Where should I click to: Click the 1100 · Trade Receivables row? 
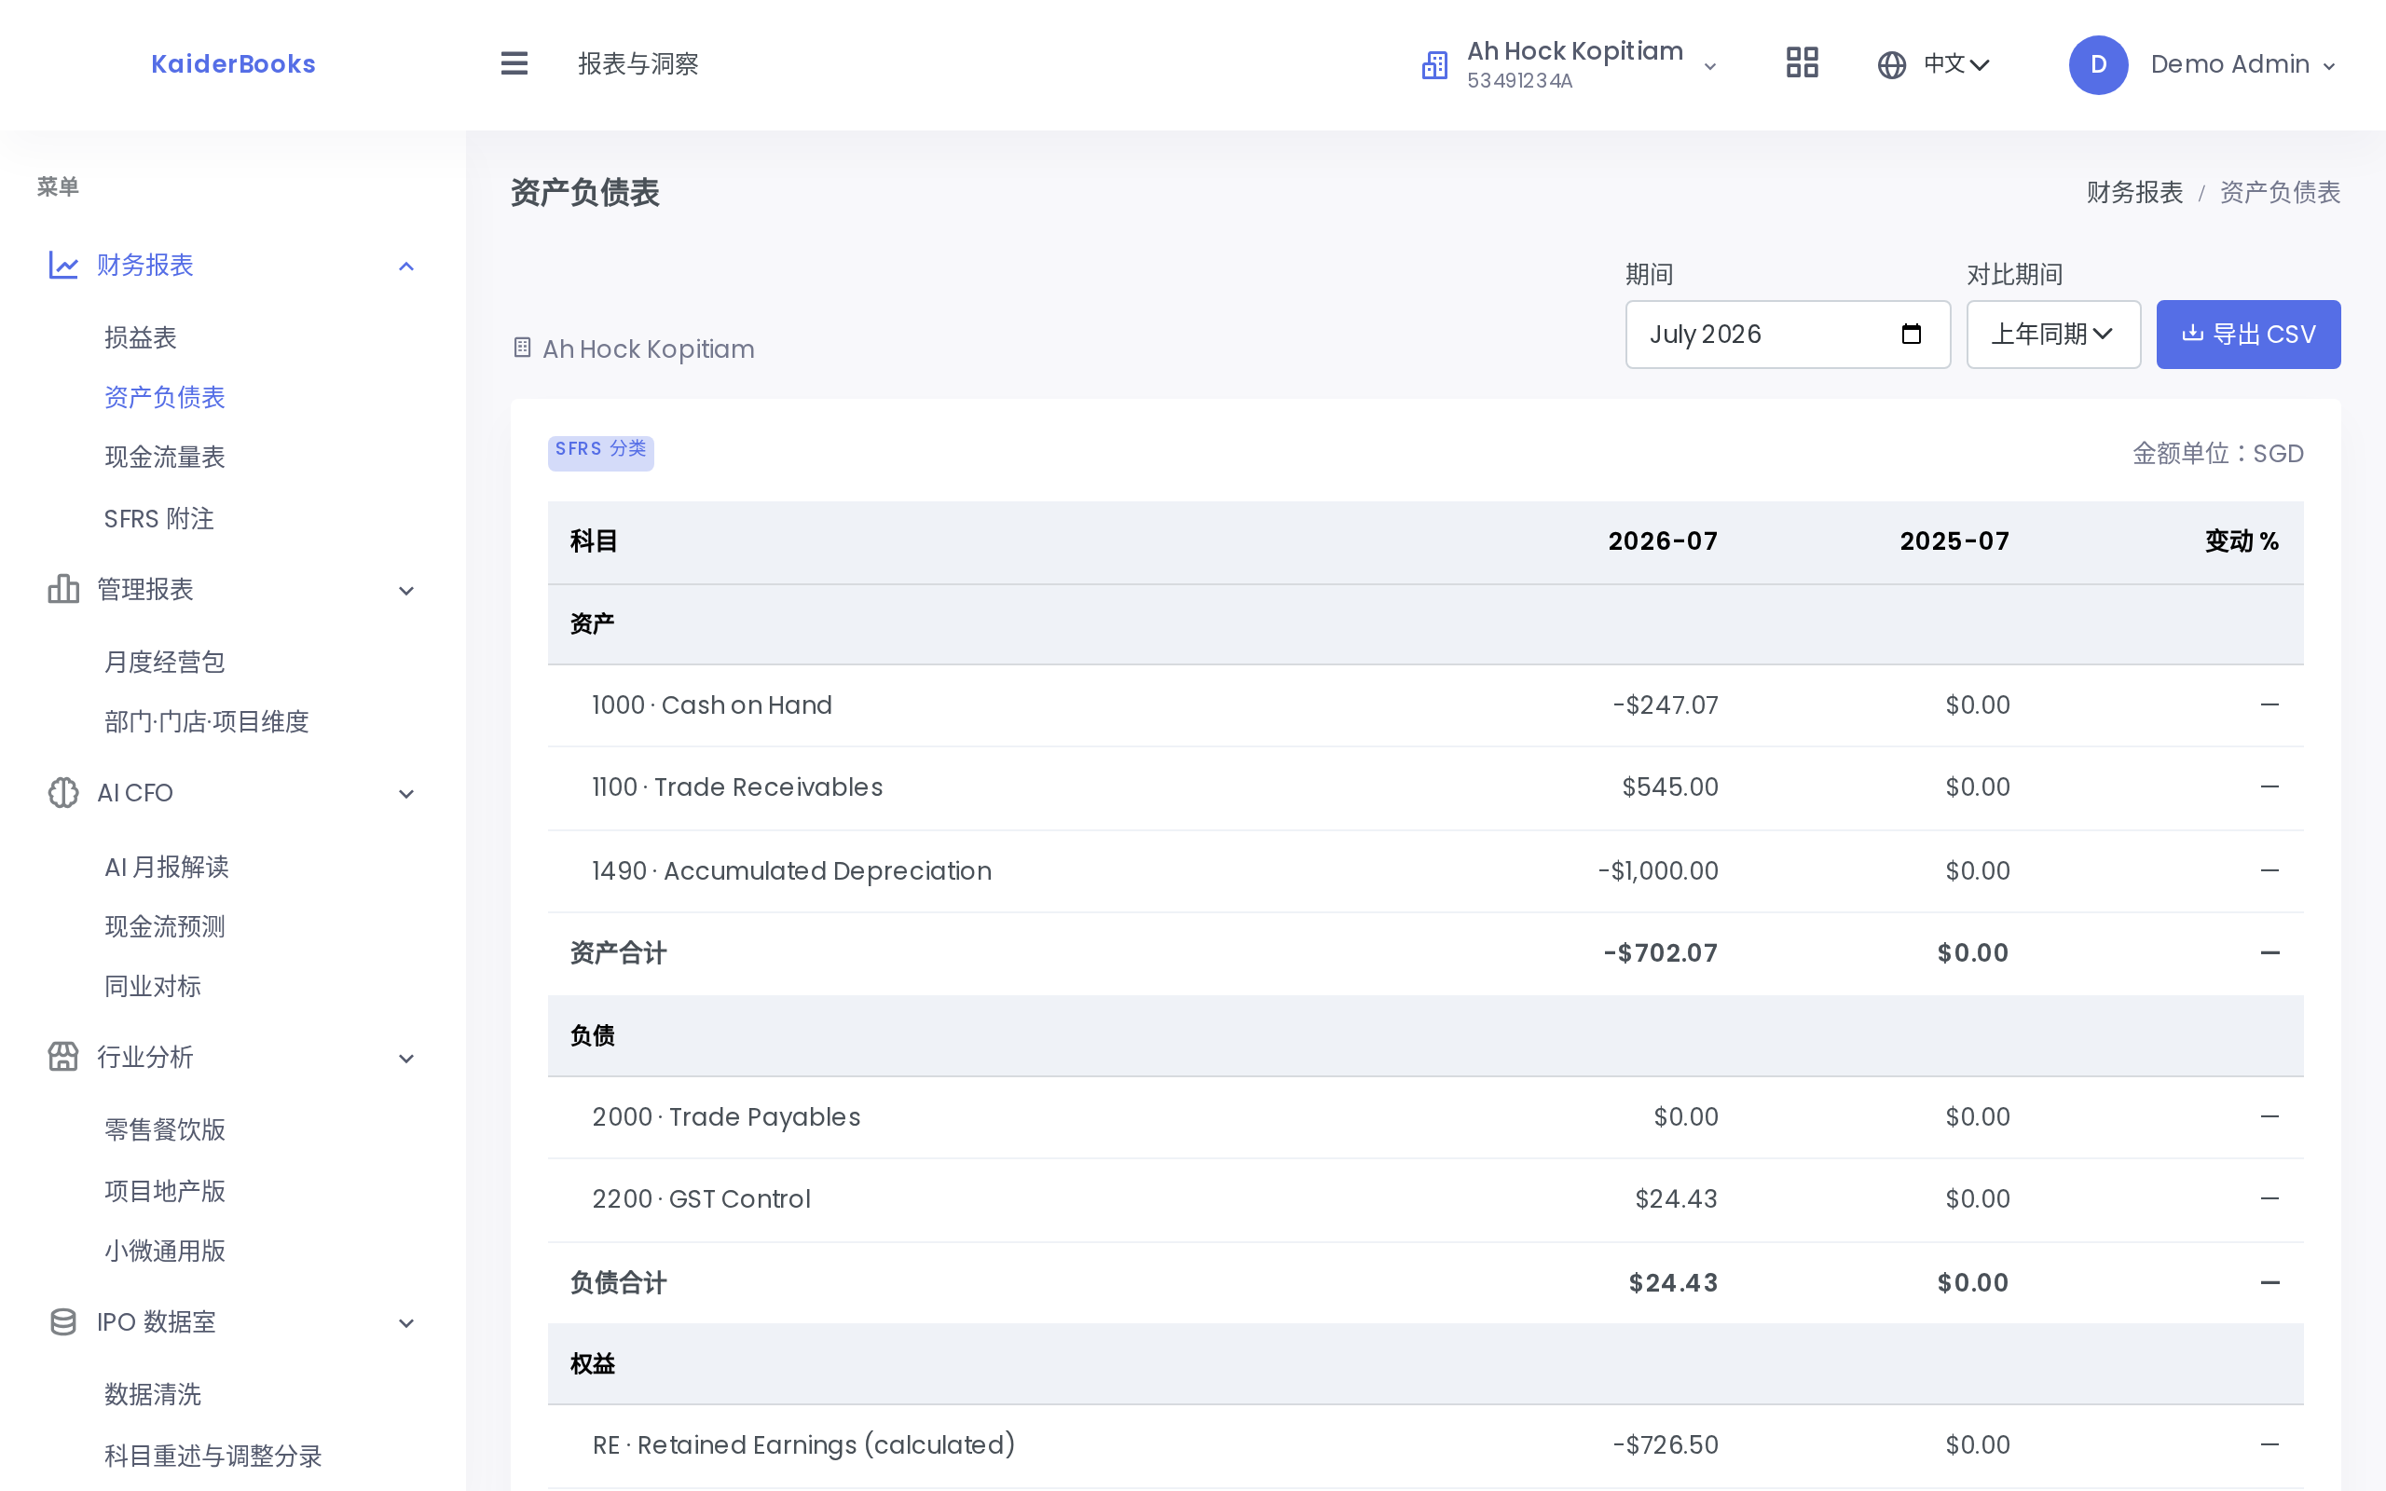click(x=1426, y=788)
